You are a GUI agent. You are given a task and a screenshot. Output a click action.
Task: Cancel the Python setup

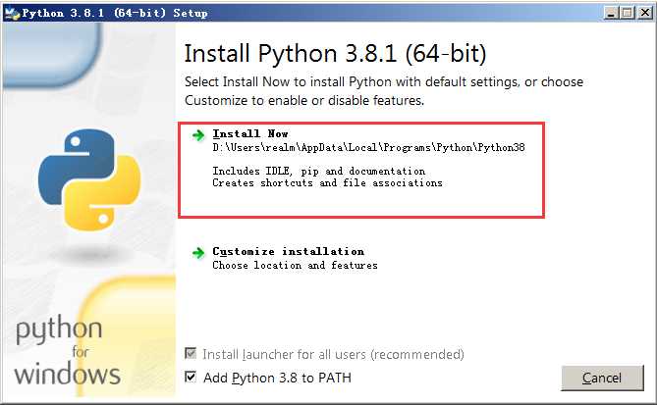[602, 378]
